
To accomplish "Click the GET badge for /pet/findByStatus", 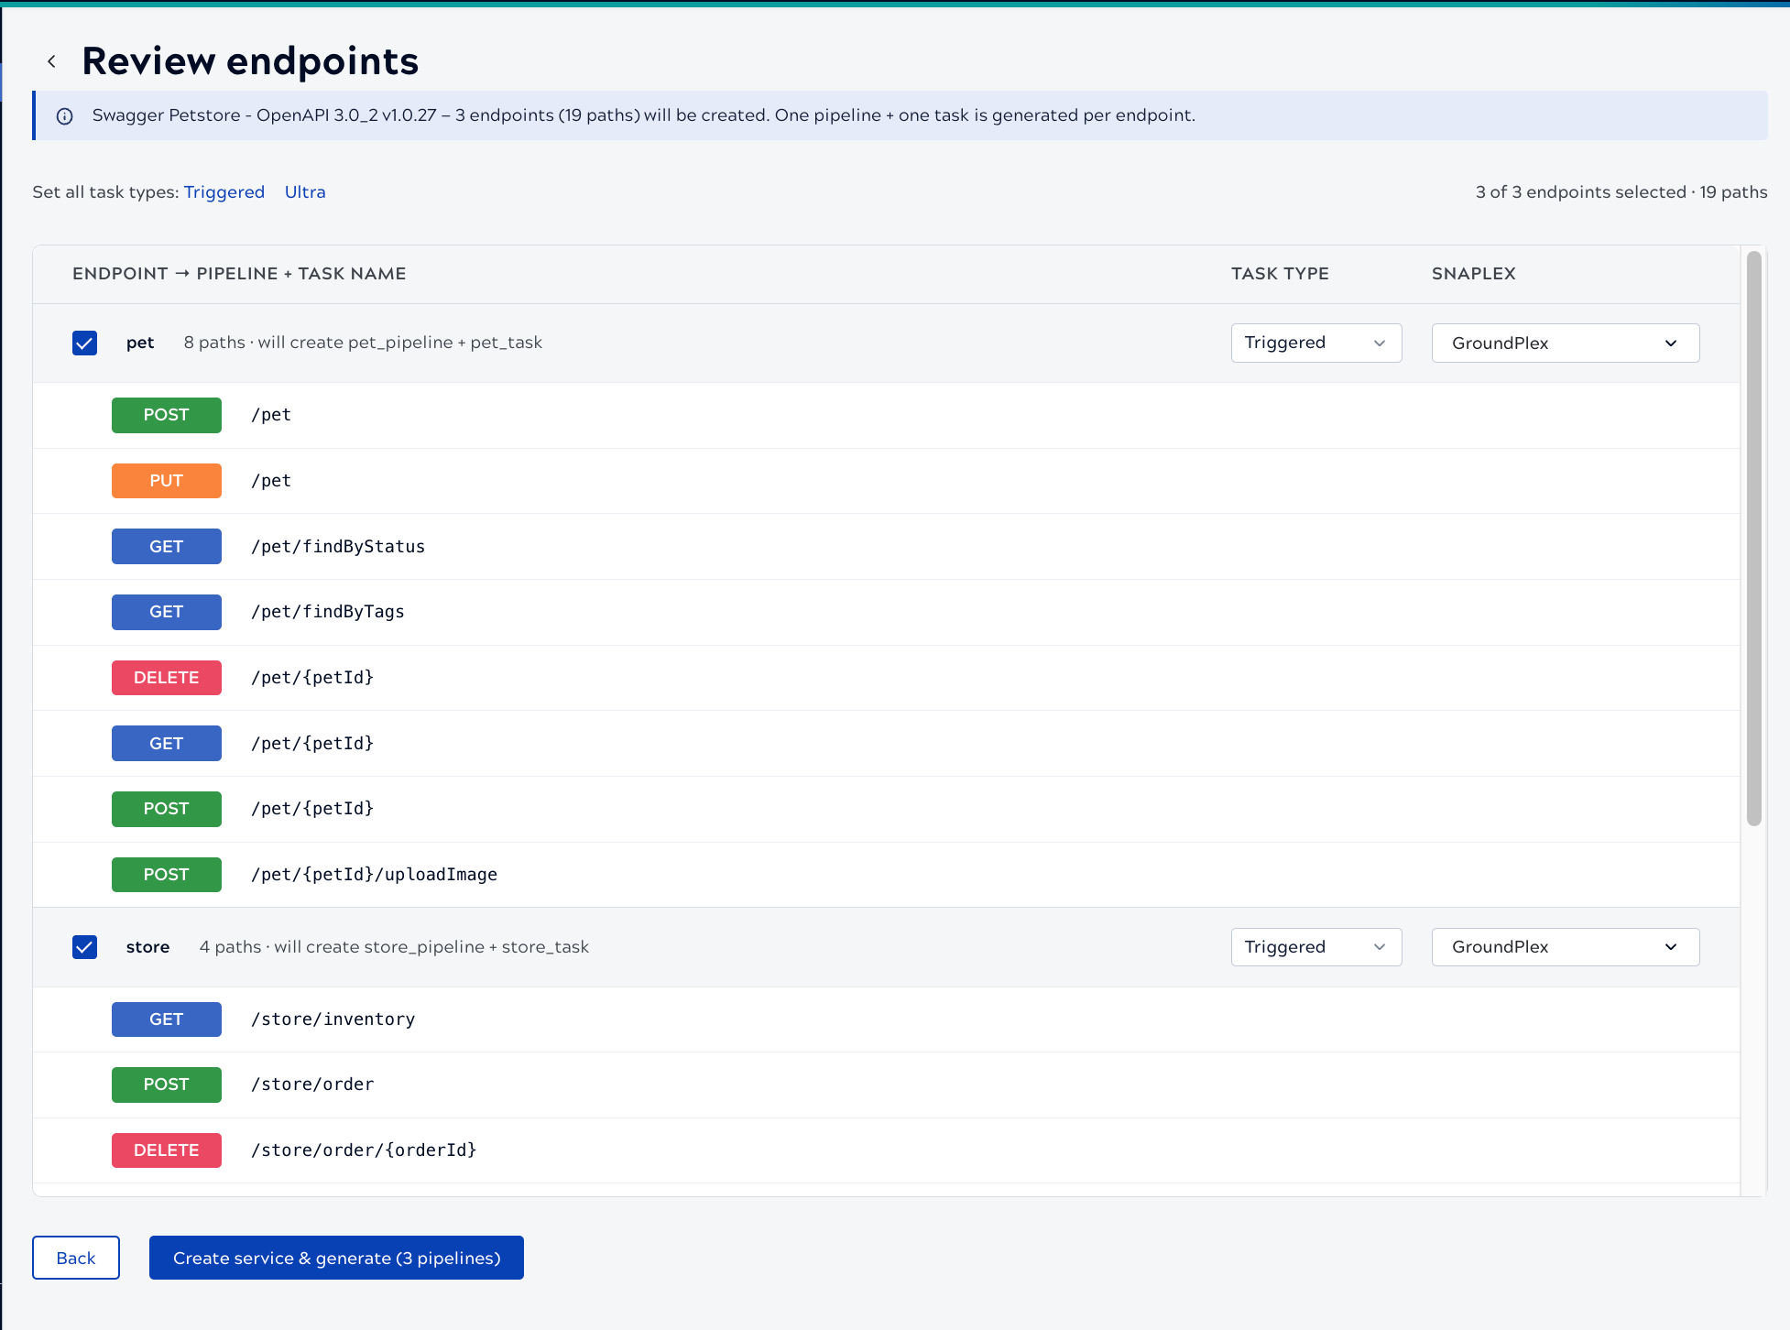I will point(167,547).
